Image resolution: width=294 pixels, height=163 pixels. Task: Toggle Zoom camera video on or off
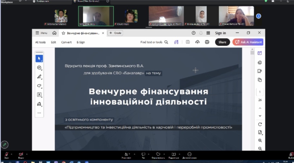coord(21,154)
